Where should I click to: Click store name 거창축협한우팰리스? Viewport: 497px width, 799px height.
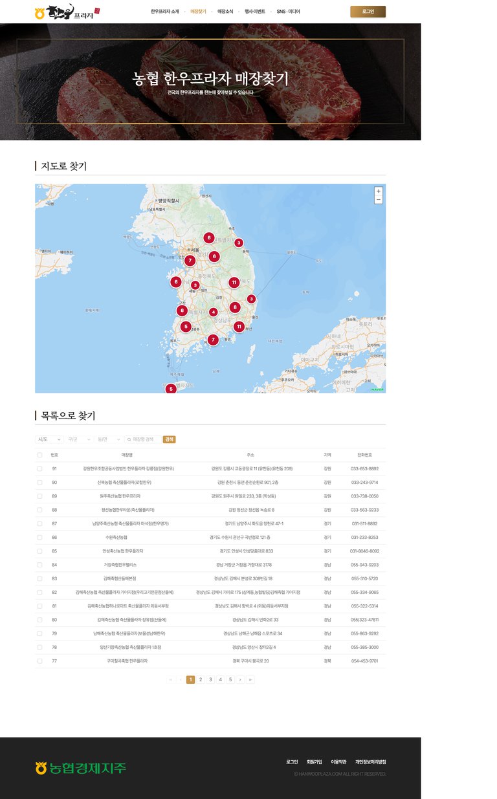[x=120, y=565]
